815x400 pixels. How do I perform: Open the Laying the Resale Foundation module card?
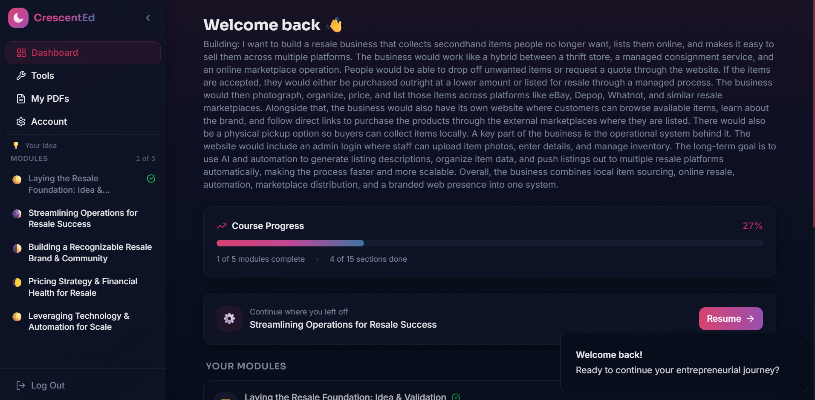click(489, 391)
